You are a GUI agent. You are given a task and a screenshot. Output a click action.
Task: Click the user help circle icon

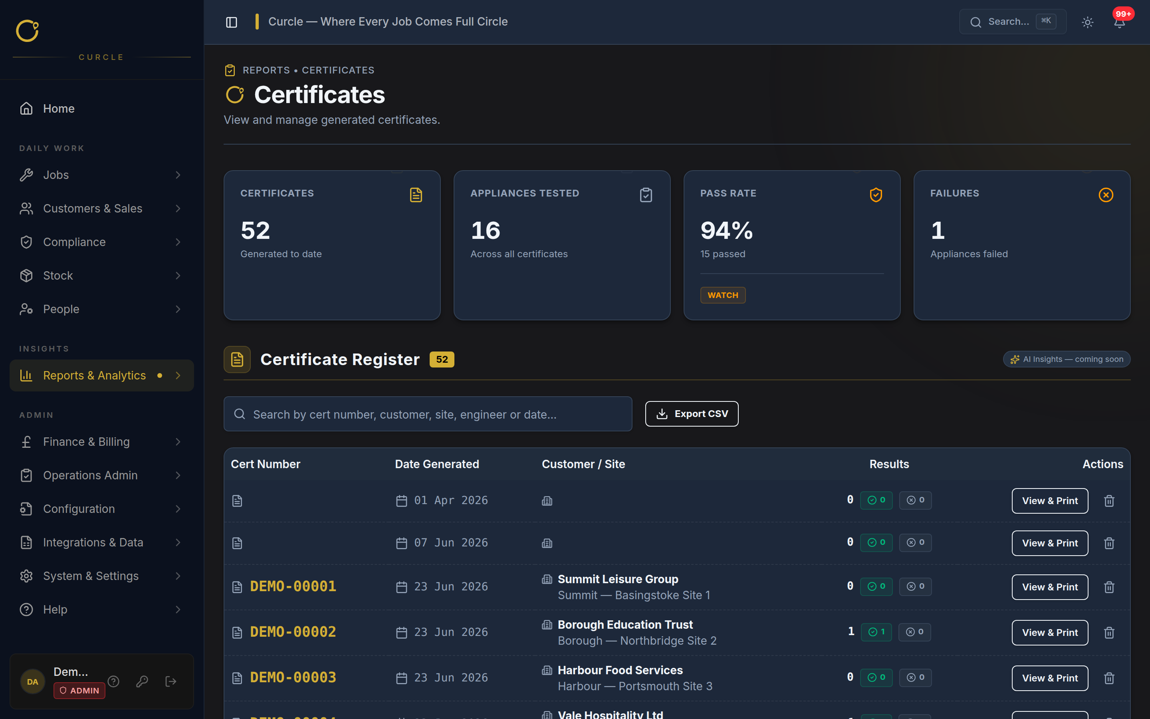click(x=113, y=681)
